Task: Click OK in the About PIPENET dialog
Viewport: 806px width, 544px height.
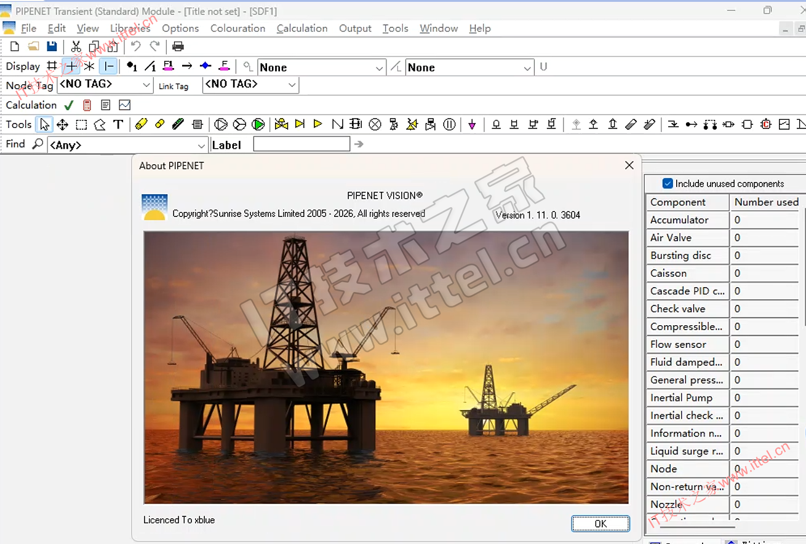Action: [601, 524]
